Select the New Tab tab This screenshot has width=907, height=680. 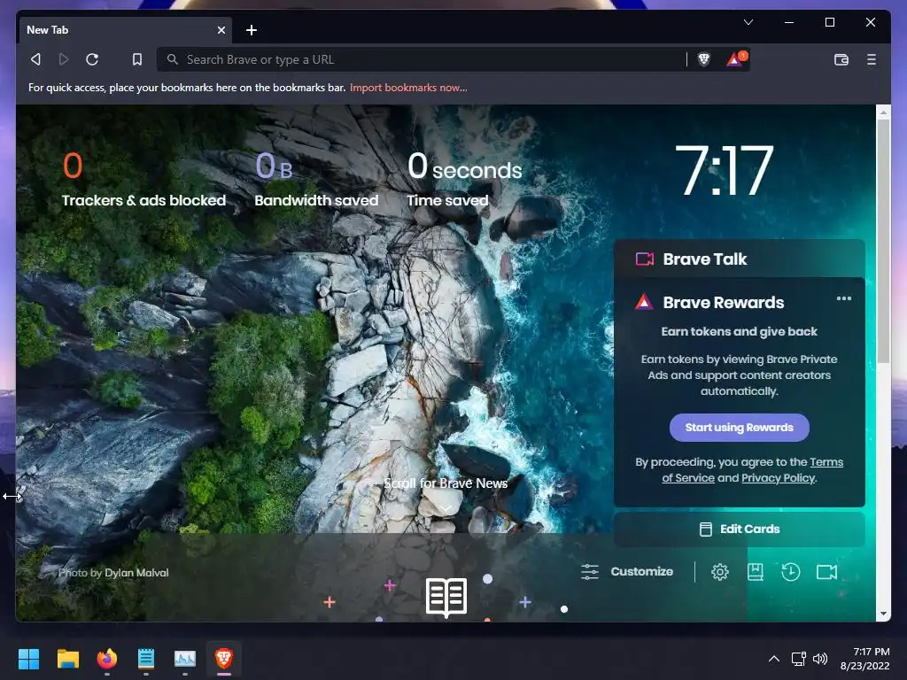(125, 30)
